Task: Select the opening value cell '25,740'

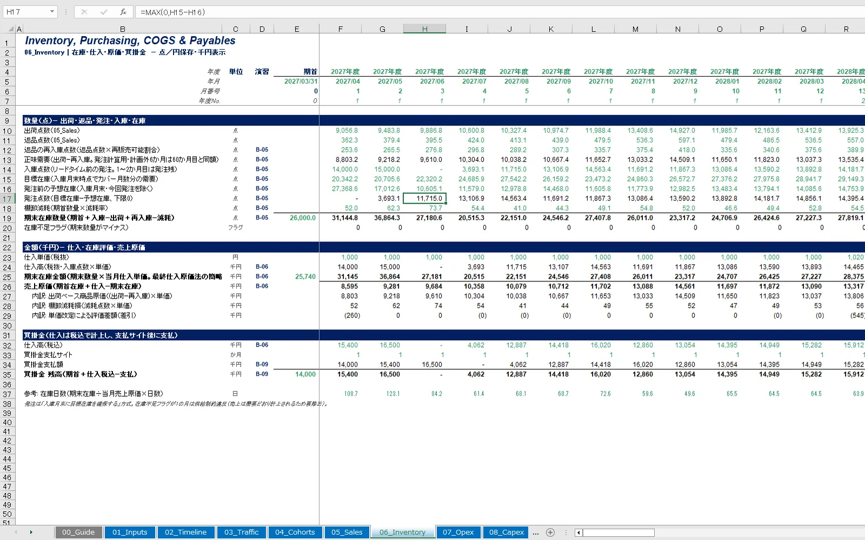Action: 296,276
